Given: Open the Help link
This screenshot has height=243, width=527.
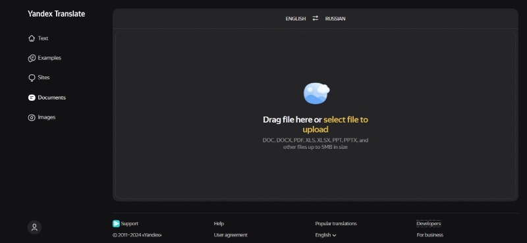Looking at the screenshot, I should point(219,223).
